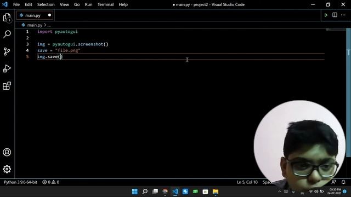
Task: Show hidden system tray icons
Action: pos(280,192)
